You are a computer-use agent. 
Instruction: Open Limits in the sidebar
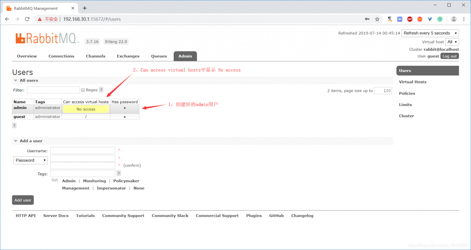click(x=406, y=105)
